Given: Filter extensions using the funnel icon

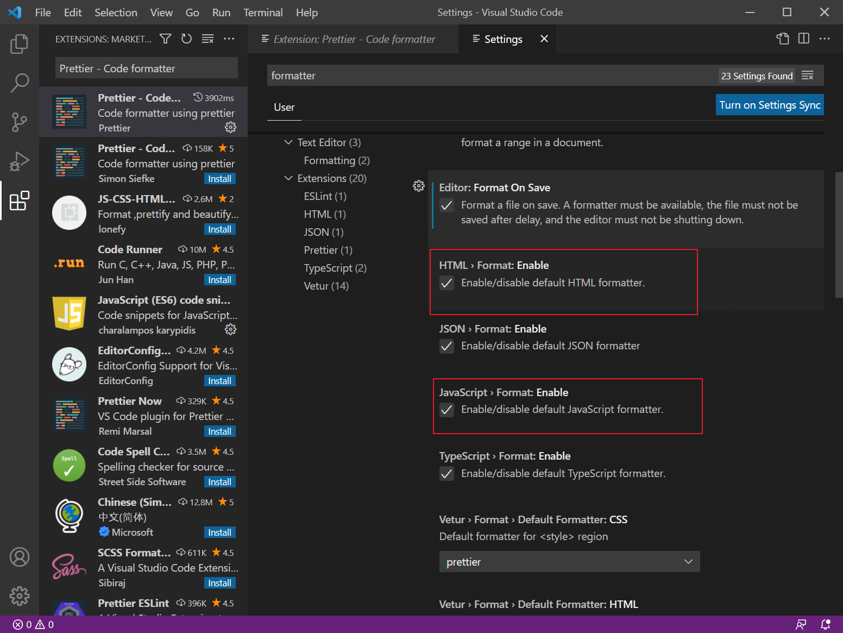Looking at the screenshot, I should coord(166,39).
